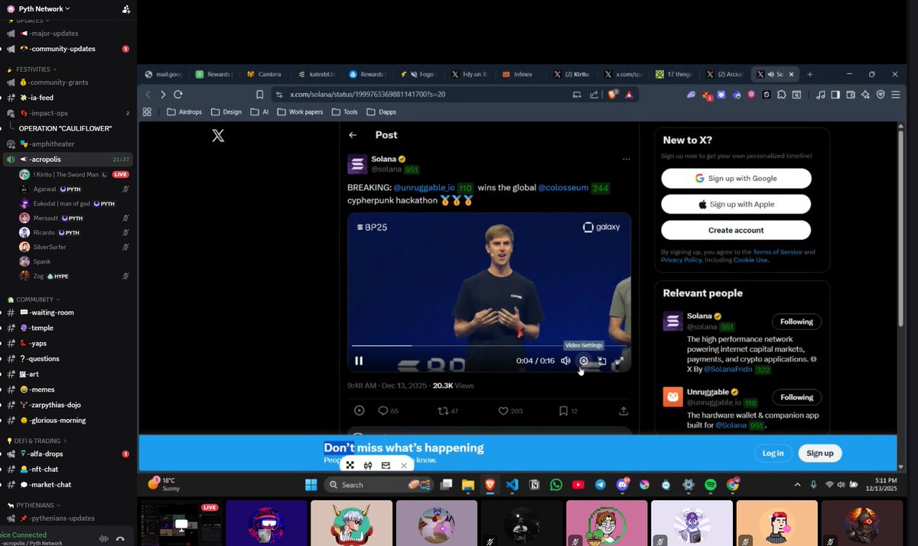Click the disconnect from voice icon

pos(120,538)
